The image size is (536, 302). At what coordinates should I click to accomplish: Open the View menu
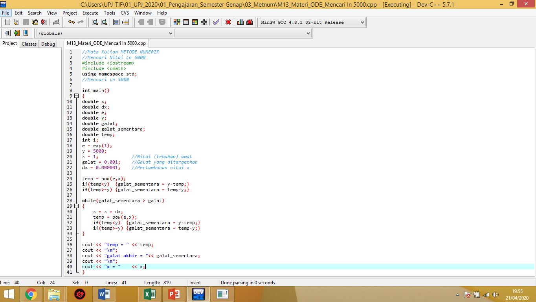(x=52, y=13)
